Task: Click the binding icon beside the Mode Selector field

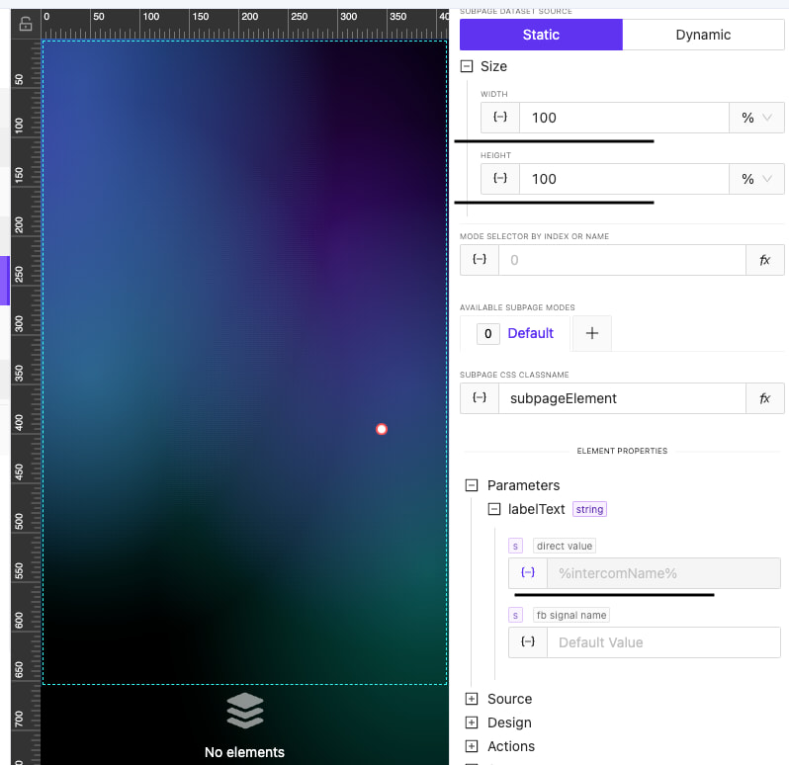Action: pyautogui.click(x=480, y=260)
